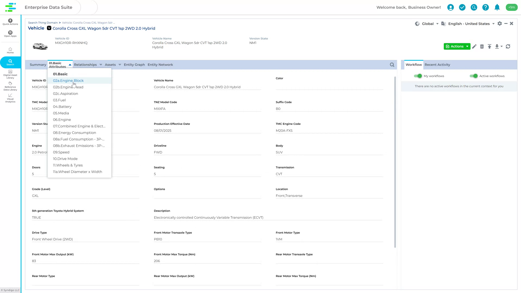
Task: Open the search magnifier in the attributes bar
Action: click(392, 65)
